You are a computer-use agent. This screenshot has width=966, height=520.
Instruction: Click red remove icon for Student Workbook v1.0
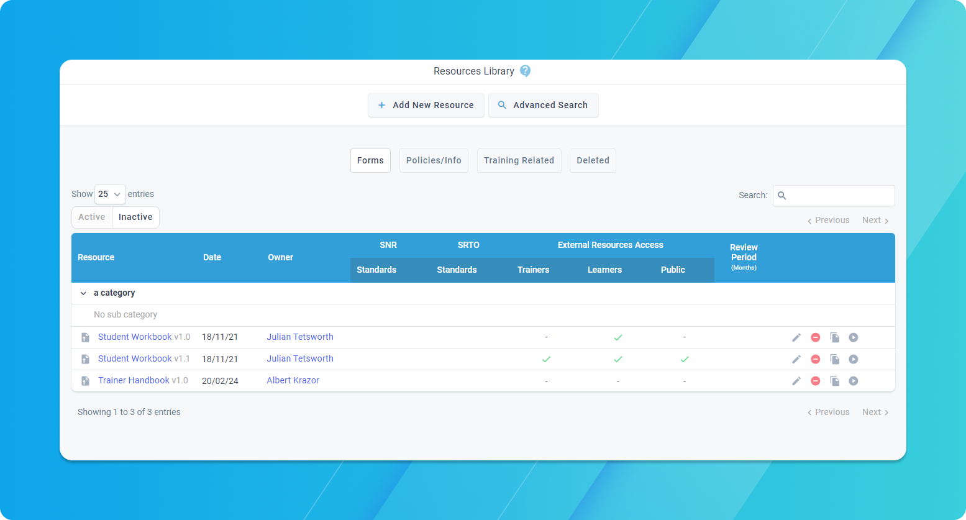point(816,337)
